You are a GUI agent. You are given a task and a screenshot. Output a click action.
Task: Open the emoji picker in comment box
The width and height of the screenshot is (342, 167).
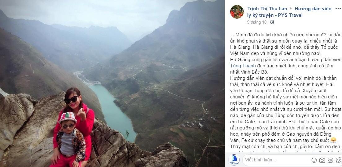click(314, 160)
